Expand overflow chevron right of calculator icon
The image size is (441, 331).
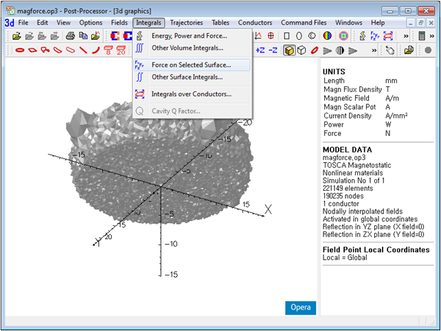(433, 36)
